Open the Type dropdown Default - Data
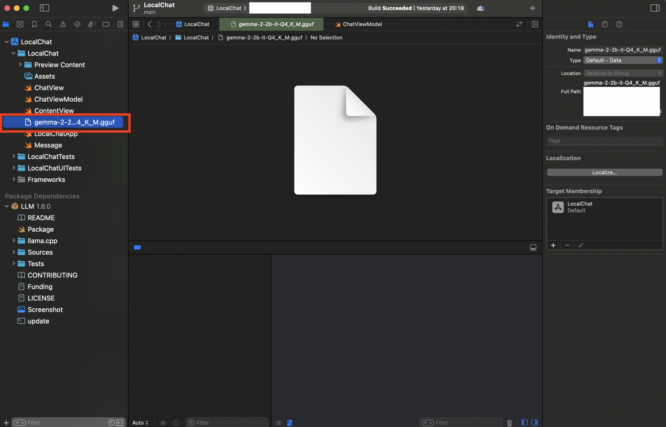Image resolution: width=666 pixels, height=427 pixels. (x=623, y=60)
